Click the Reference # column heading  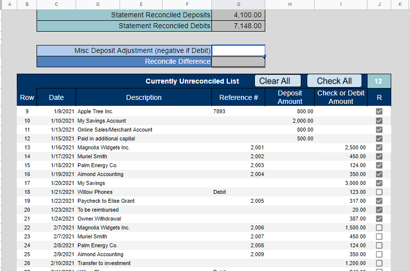(239, 97)
